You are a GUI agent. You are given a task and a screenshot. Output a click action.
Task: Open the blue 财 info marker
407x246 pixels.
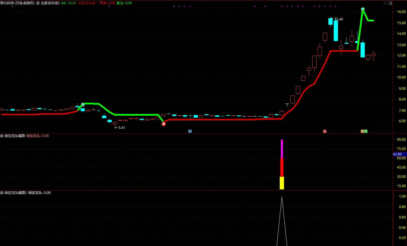[x=190, y=131]
